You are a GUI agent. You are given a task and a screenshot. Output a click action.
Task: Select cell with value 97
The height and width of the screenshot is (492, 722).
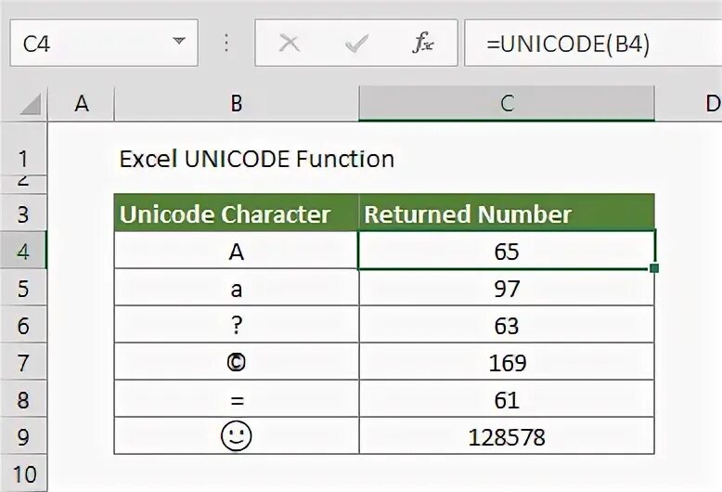[x=507, y=288]
